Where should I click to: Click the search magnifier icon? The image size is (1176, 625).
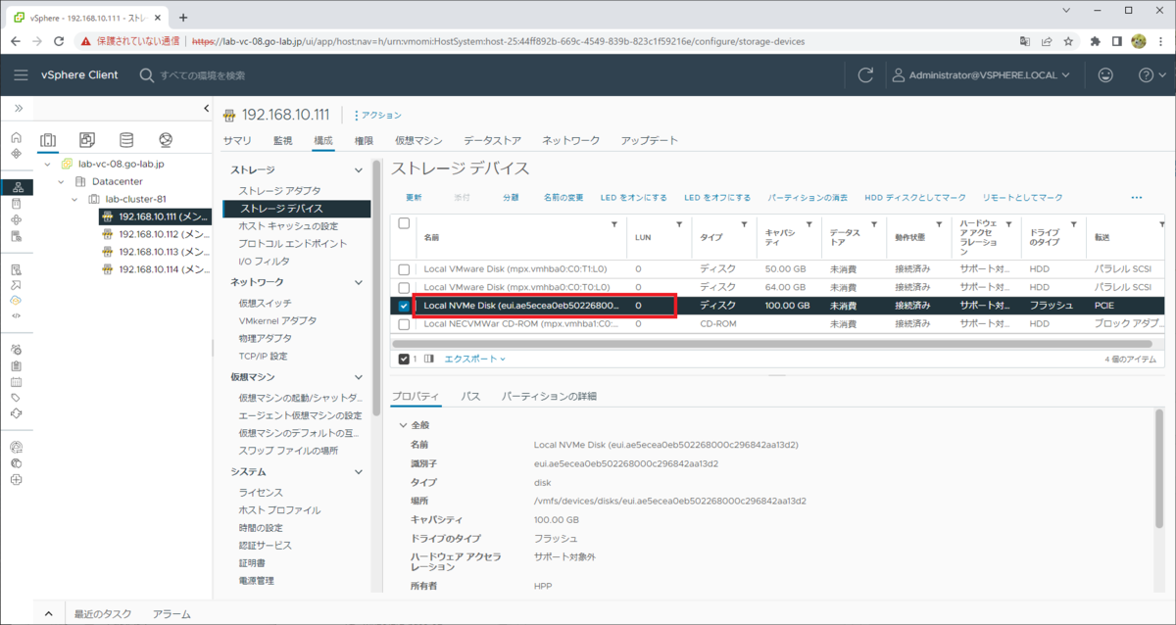click(146, 75)
